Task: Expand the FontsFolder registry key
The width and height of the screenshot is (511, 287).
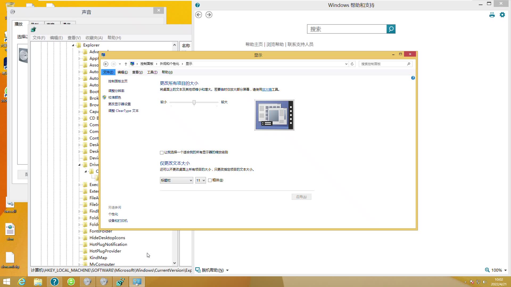Action: click(79, 231)
